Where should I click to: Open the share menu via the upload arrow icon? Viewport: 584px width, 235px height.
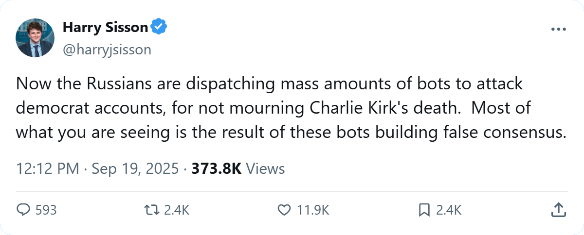(x=558, y=210)
